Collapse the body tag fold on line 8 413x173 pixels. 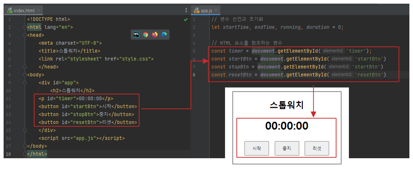point(25,75)
